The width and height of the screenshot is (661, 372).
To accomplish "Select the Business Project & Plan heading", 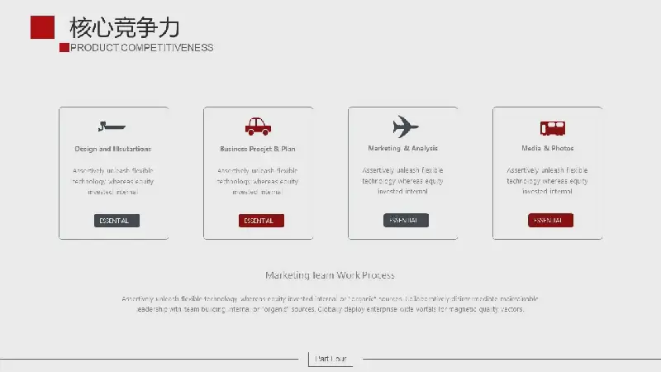I will (x=258, y=149).
